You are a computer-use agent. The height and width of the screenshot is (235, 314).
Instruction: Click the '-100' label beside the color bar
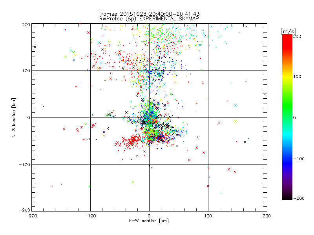299,159
